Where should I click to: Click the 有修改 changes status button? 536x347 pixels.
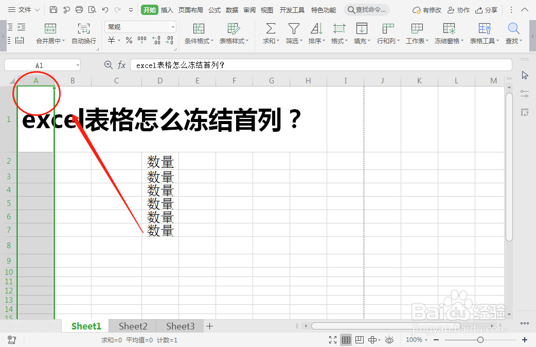pyautogui.click(x=426, y=10)
